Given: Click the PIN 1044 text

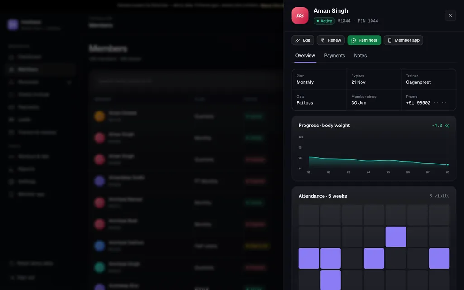Looking at the screenshot, I should (368, 21).
